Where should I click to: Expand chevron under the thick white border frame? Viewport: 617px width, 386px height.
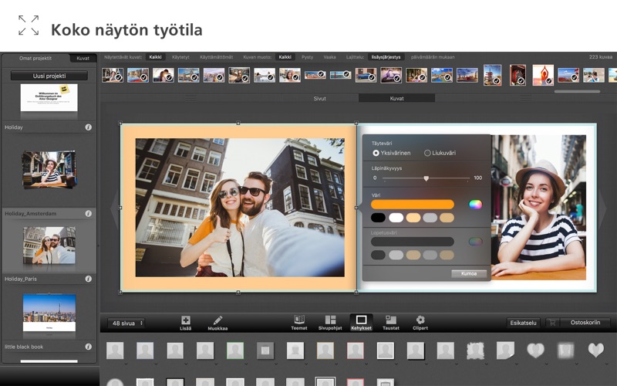(396, 364)
